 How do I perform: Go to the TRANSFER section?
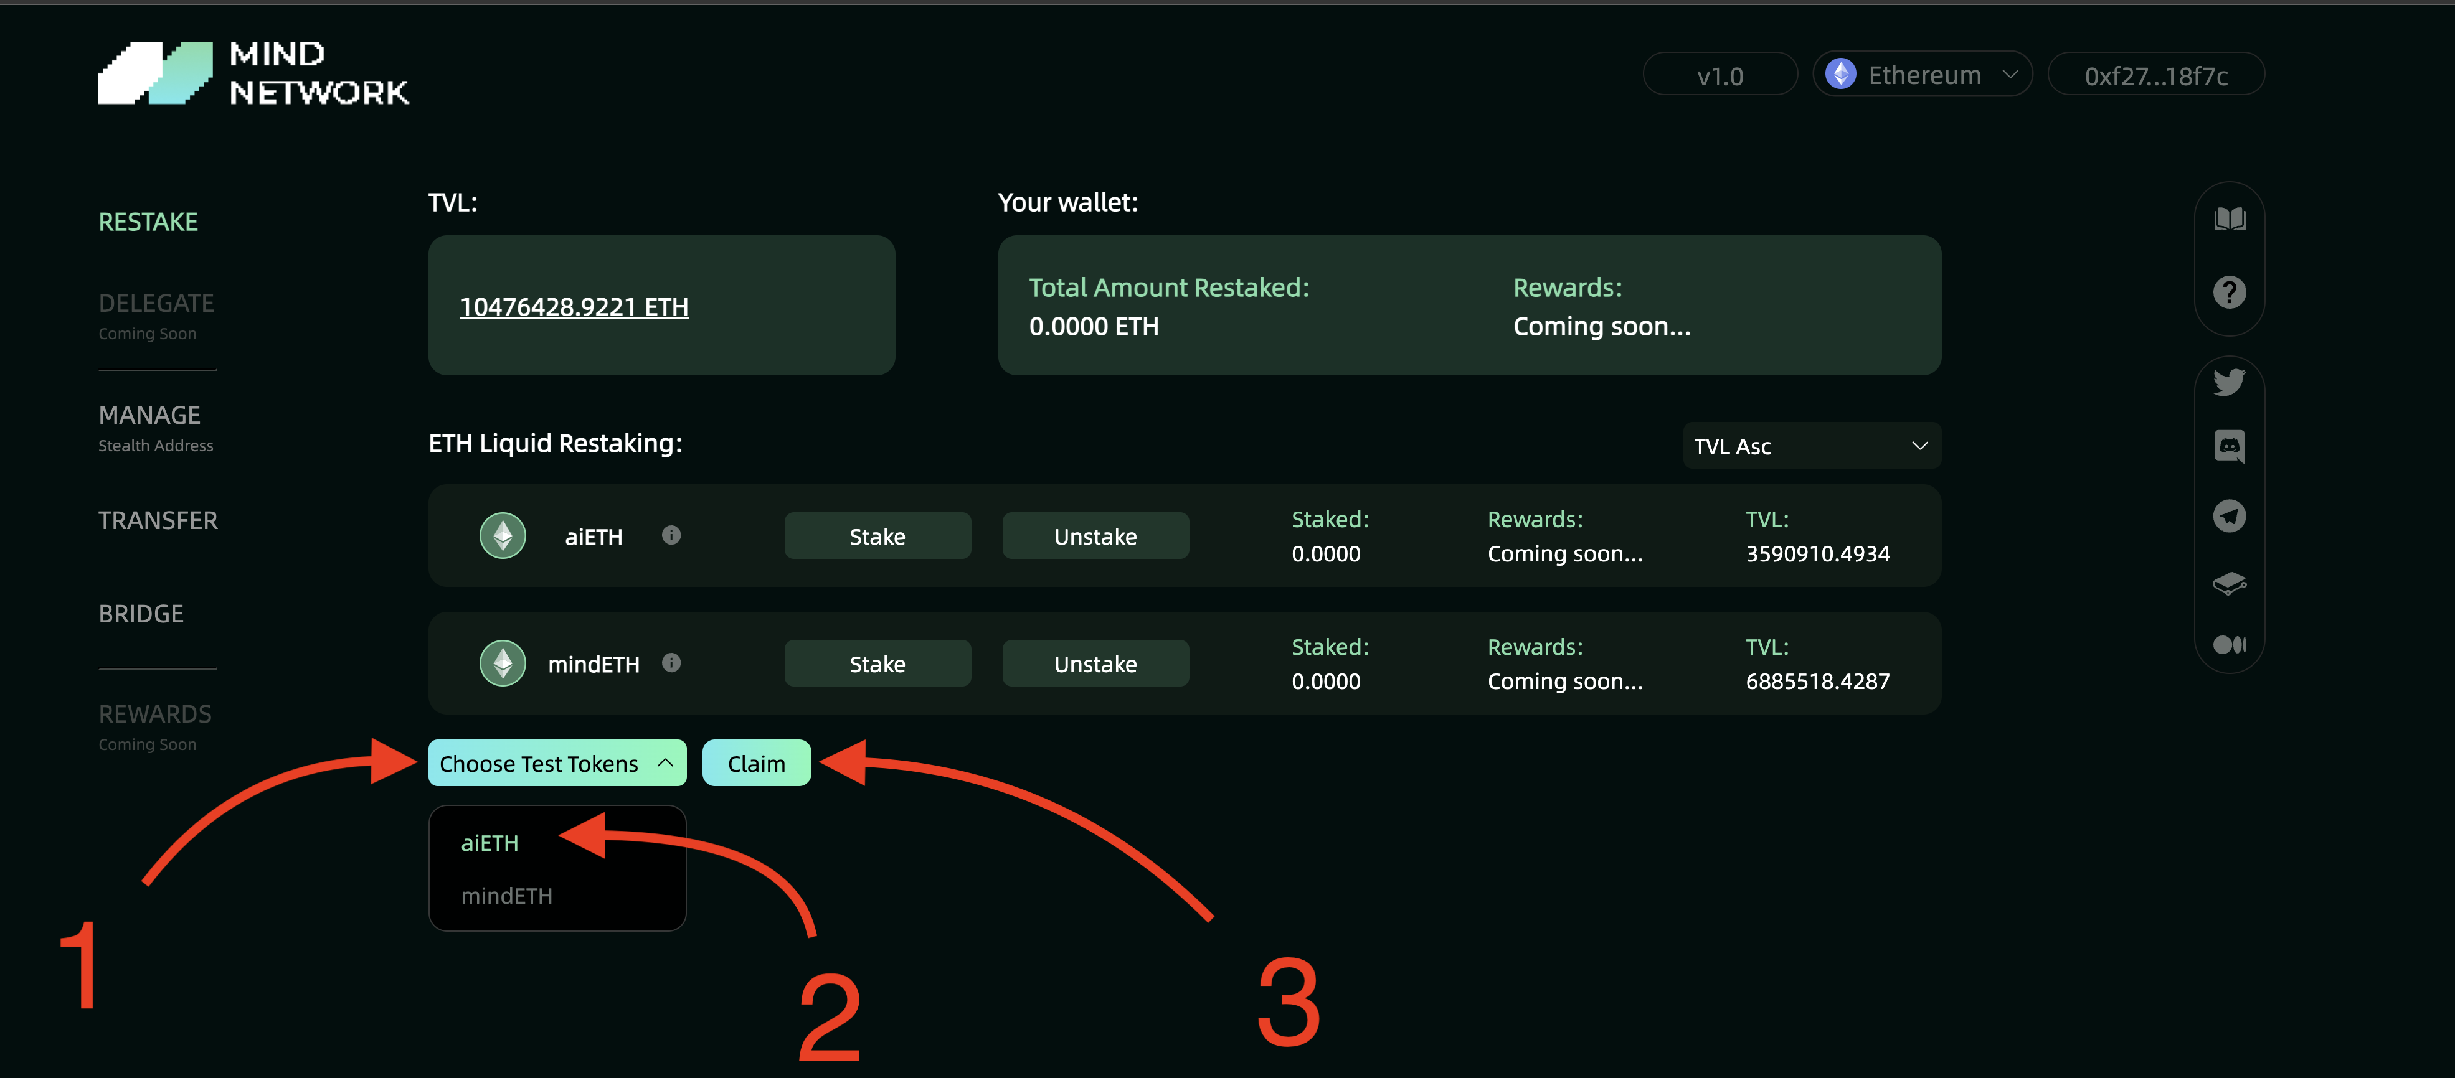tap(158, 520)
